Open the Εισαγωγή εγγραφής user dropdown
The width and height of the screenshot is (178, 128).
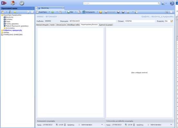point(102,125)
